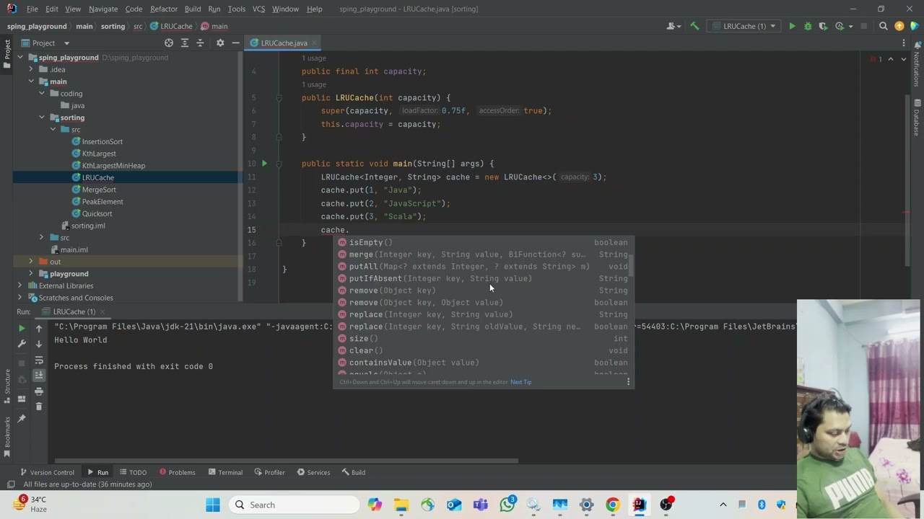Screen dimensions: 924x519
Task: Switch to the Problems tool tab
Action: click(177, 473)
